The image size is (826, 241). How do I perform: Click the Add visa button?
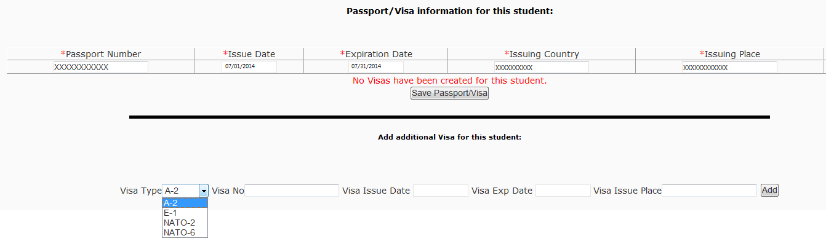pyautogui.click(x=769, y=191)
